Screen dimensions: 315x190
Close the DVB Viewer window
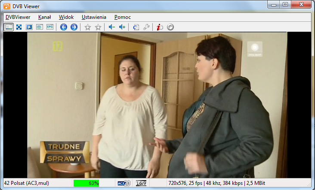point(301,4)
